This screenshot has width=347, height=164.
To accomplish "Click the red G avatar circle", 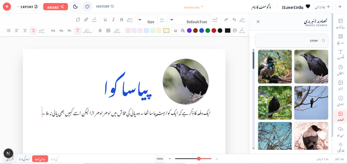I will [x=7, y=7].
